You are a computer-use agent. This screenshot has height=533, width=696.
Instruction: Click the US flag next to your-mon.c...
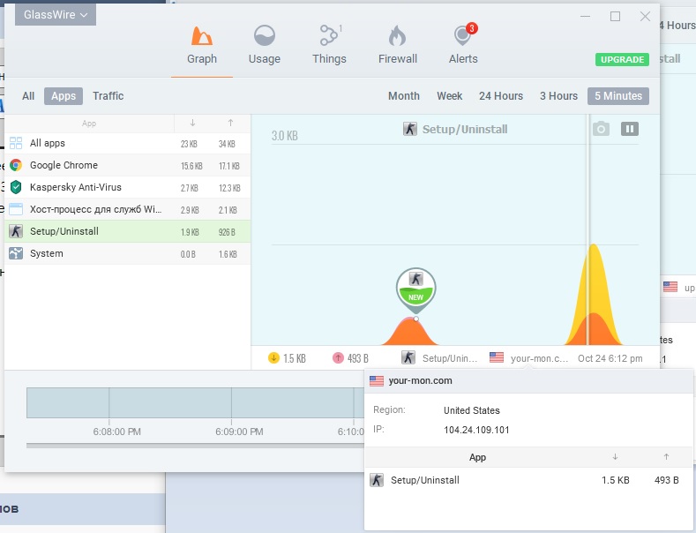coord(497,357)
